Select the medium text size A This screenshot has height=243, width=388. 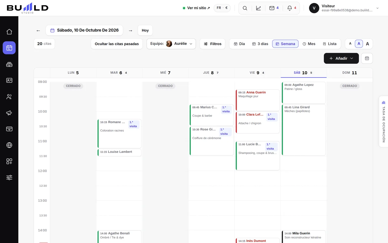[359, 44]
